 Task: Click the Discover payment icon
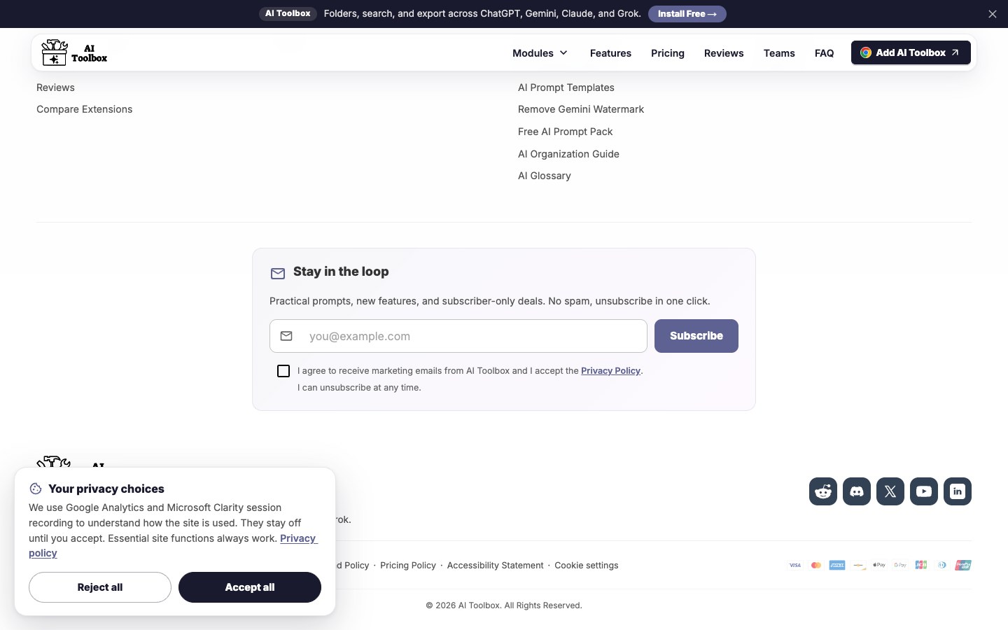[858, 565]
